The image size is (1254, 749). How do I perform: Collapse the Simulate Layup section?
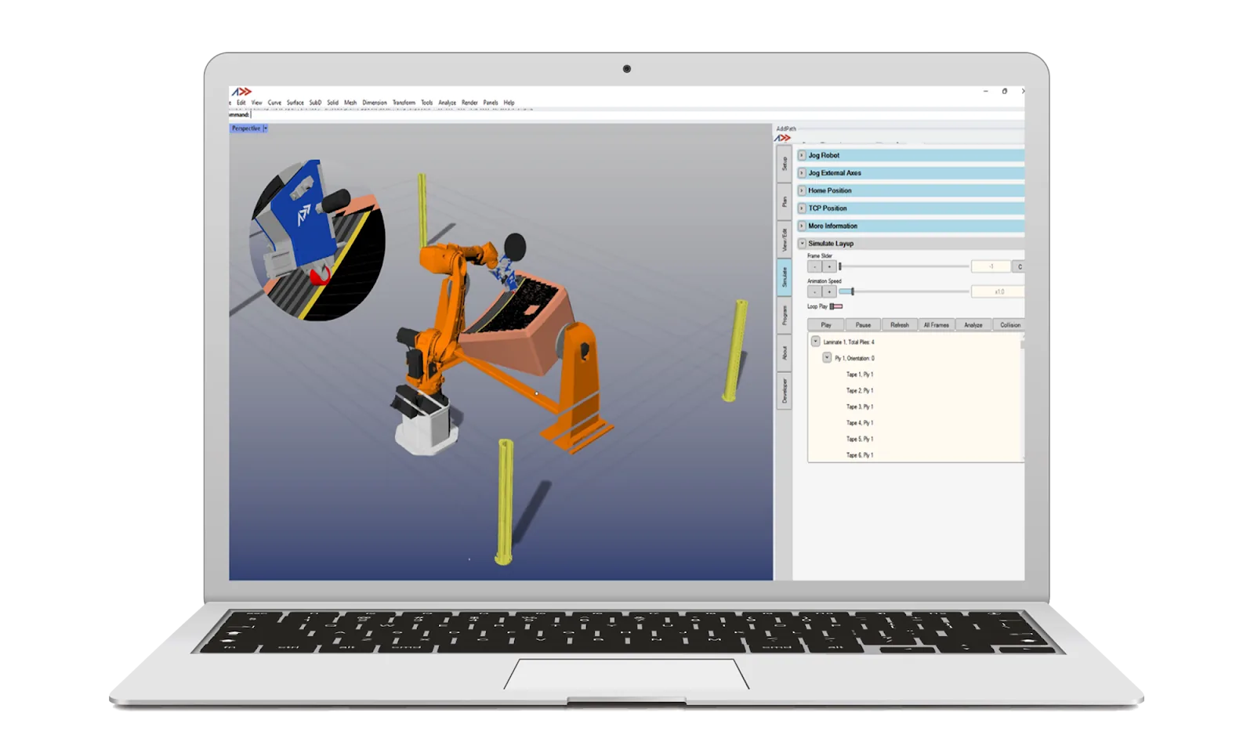[802, 244]
